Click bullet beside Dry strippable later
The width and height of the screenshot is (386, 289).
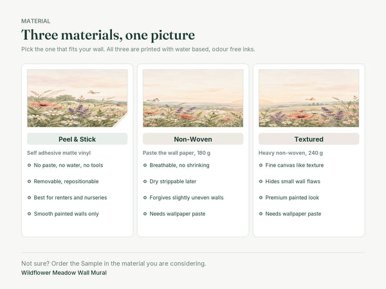145,181
